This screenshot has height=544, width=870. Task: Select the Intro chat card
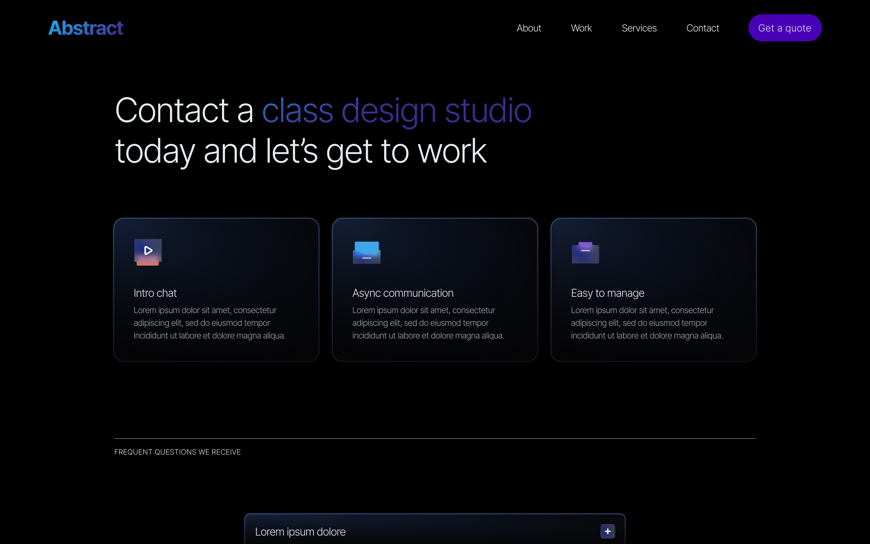point(216,289)
